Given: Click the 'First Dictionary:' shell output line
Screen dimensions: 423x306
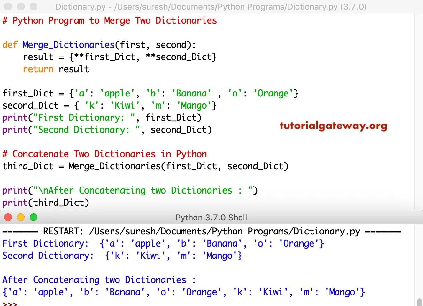Looking at the screenshot, I should (x=163, y=244).
